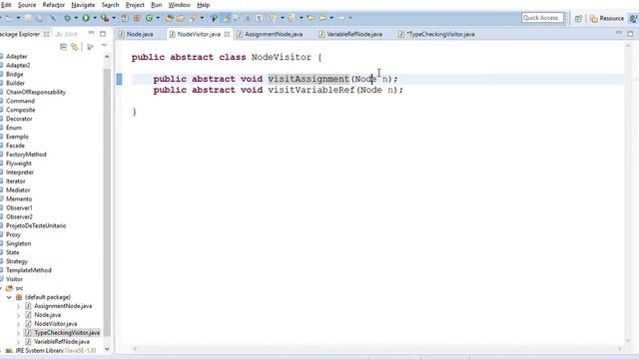639x359 pixels.
Task: Expand the AssignmentNode.java tree entry
Action: (x=18, y=306)
